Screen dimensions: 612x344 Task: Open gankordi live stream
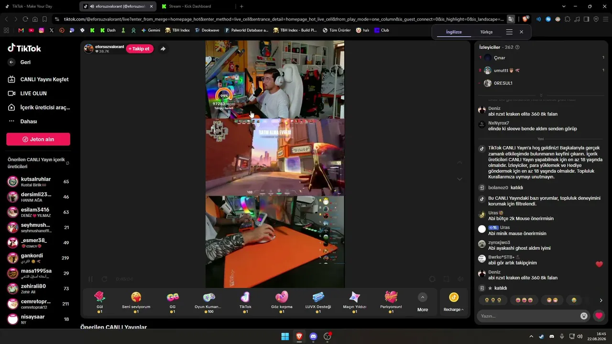(38, 258)
